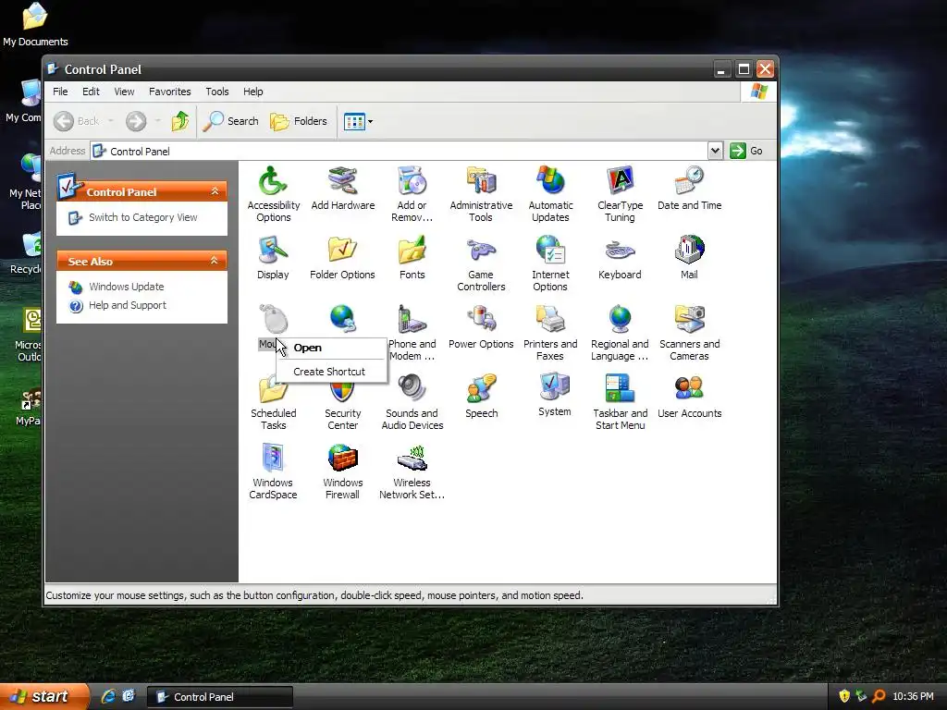The width and height of the screenshot is (947, 710).
Task: Select the Date and Time icon
Action: point(689,188)
